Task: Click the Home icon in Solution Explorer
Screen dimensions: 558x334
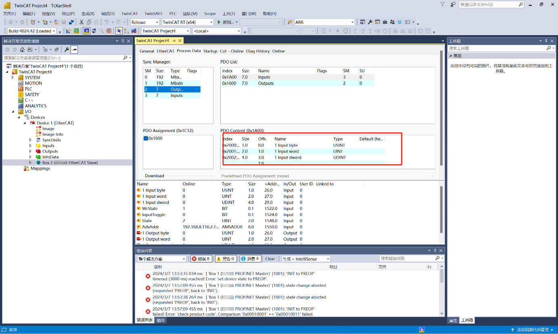Action: tap(22, 49)
